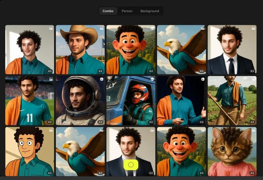Click the 4:3 badge on the stage presenter thumbnail
263x180 pixels.
[x=202, y=122]
